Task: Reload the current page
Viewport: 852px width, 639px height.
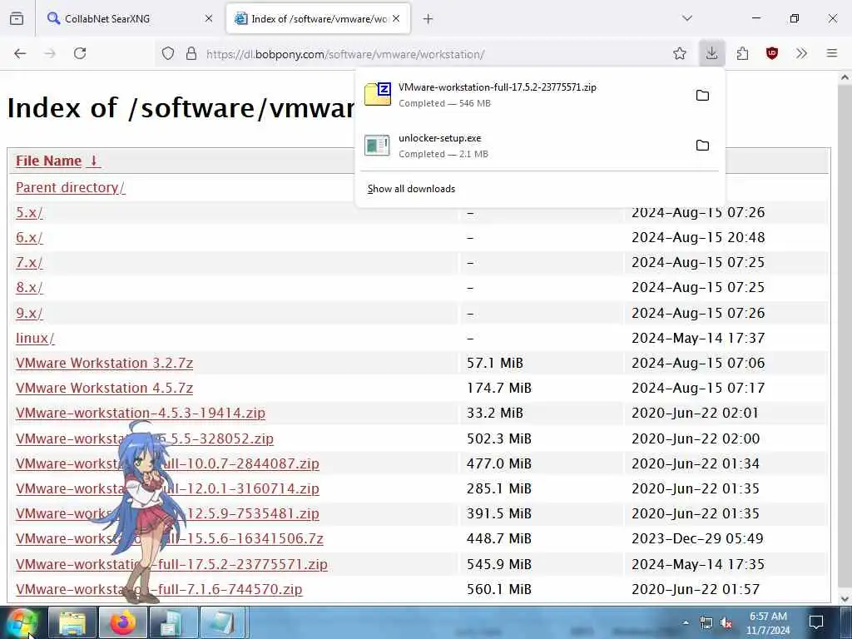Action: click(x=80, y=53)
